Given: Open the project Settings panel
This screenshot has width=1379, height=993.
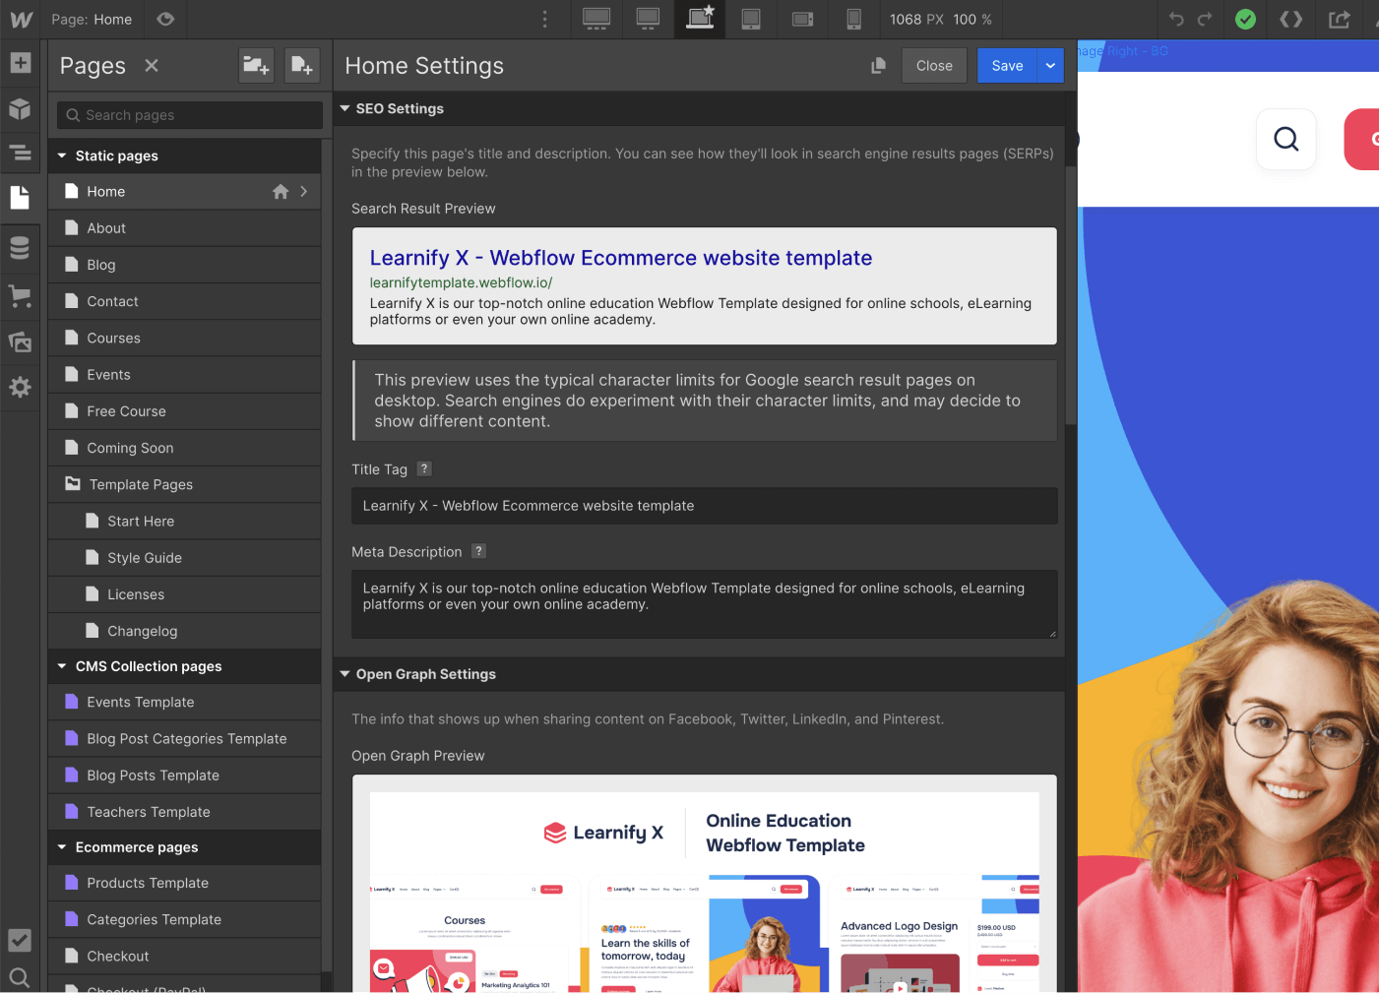Looking at the screenshot, I should (21, 387).
